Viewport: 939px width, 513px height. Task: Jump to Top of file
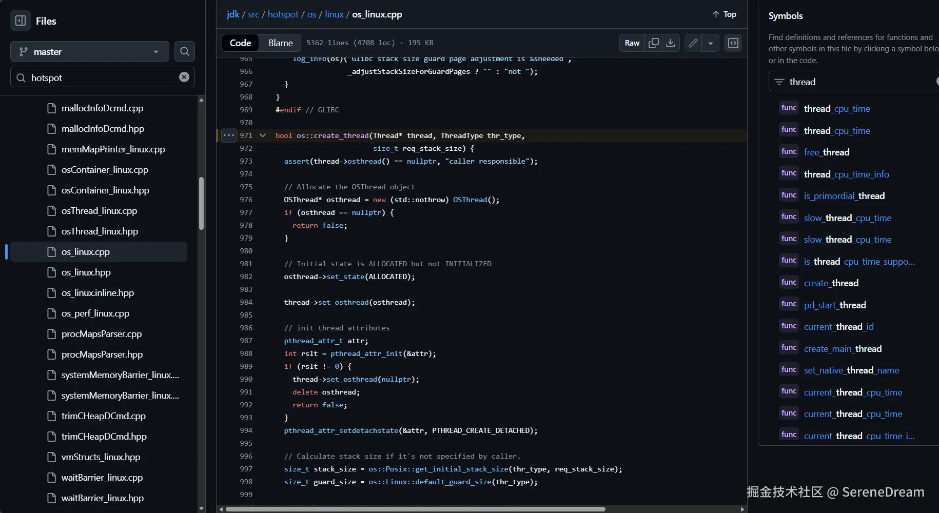(724, 14)
